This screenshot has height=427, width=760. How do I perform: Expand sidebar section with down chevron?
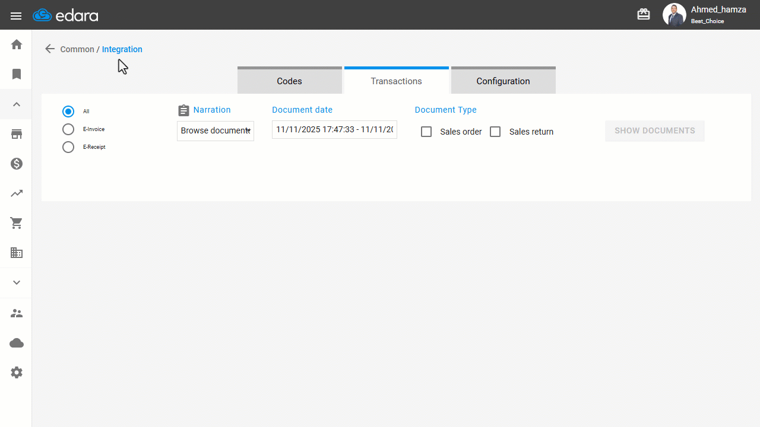(x=17, y=283)
